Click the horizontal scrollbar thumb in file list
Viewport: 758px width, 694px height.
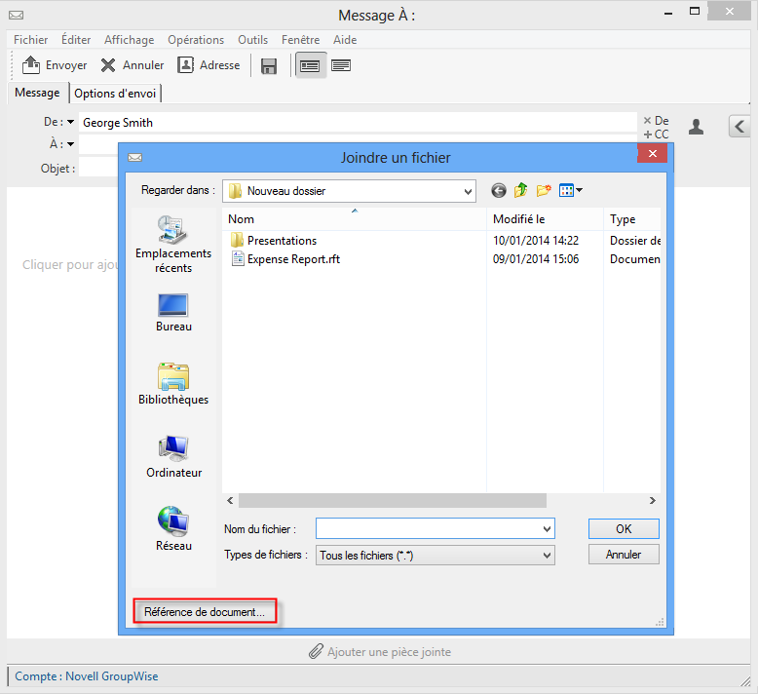pyautogui.click(x=393, y=501)
